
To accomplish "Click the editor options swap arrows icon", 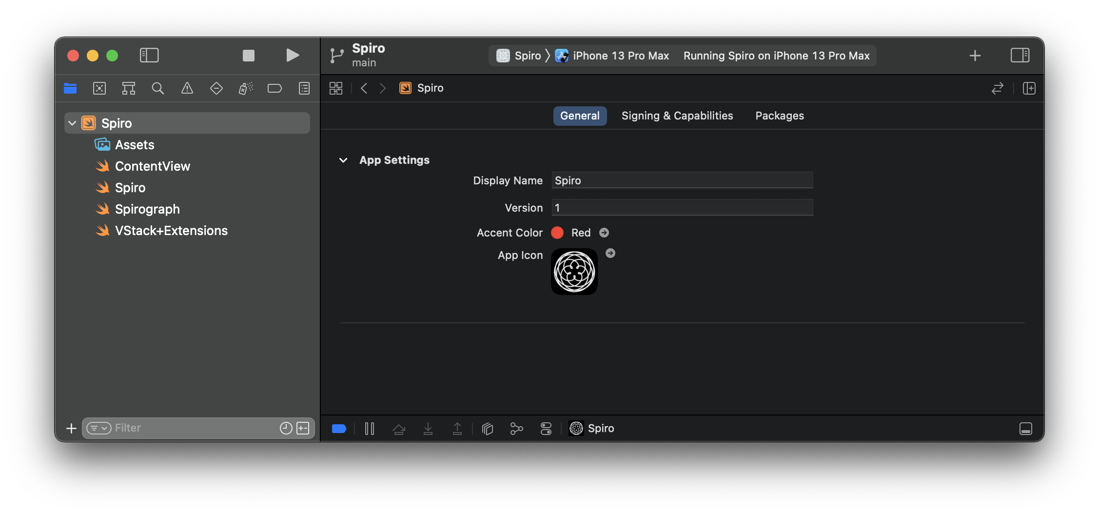I will pos(998,88).
